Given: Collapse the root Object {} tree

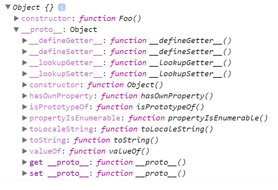Looking at the screenshot, I should point(8,8).
